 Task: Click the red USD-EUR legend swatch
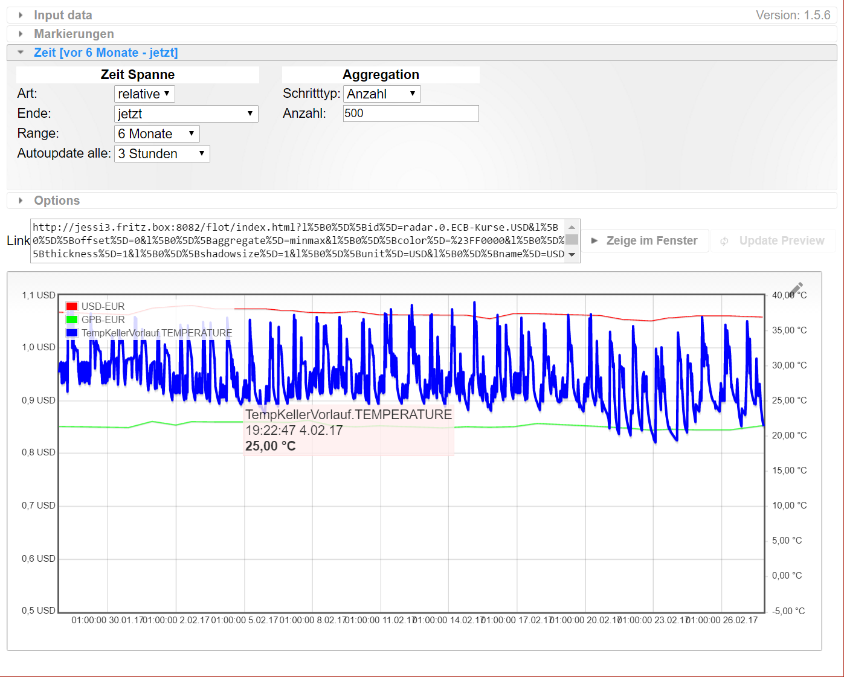(x=72, y=306)
